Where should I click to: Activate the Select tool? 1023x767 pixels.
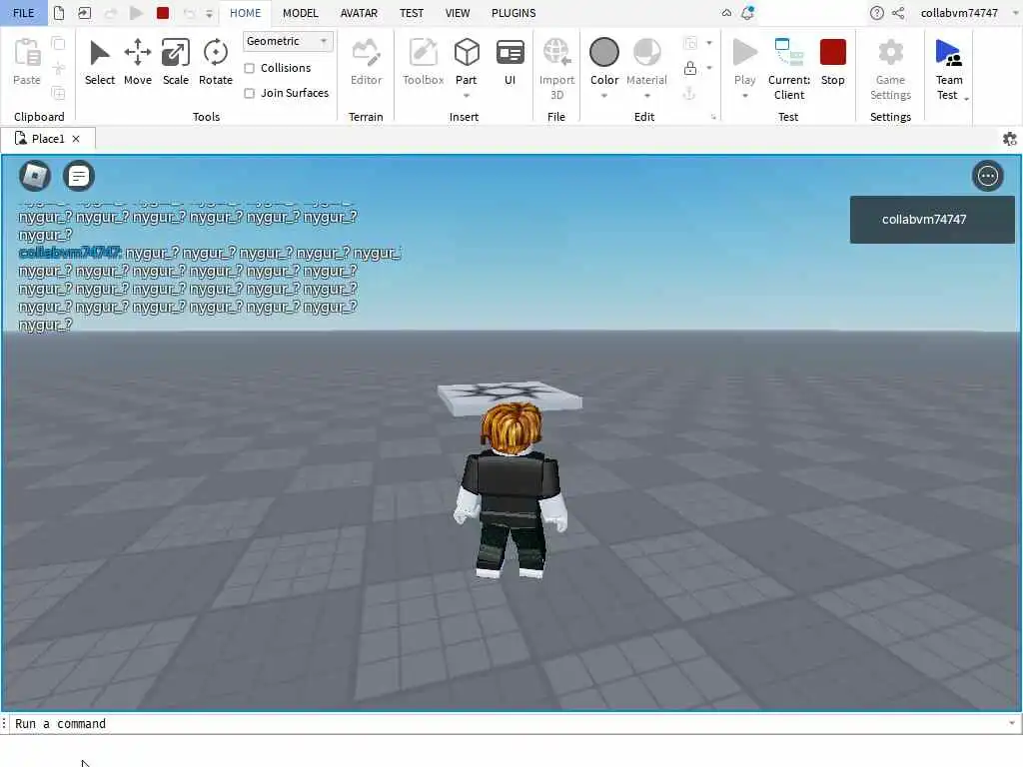pyautogui.click(x=99, y=62)
